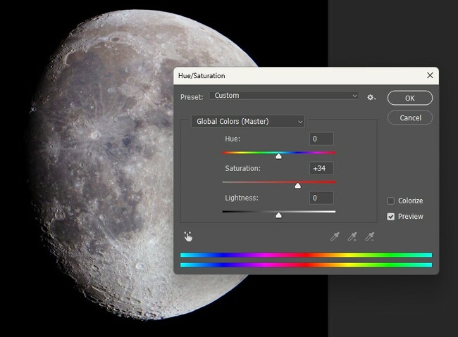This screenshot has height=337, width=458.
Task: Select the on-image targeted adjustment hand tool
Action: tap(188, 236)
